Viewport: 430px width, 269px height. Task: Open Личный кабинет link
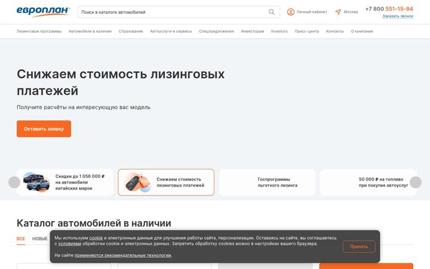coord(312,12)
